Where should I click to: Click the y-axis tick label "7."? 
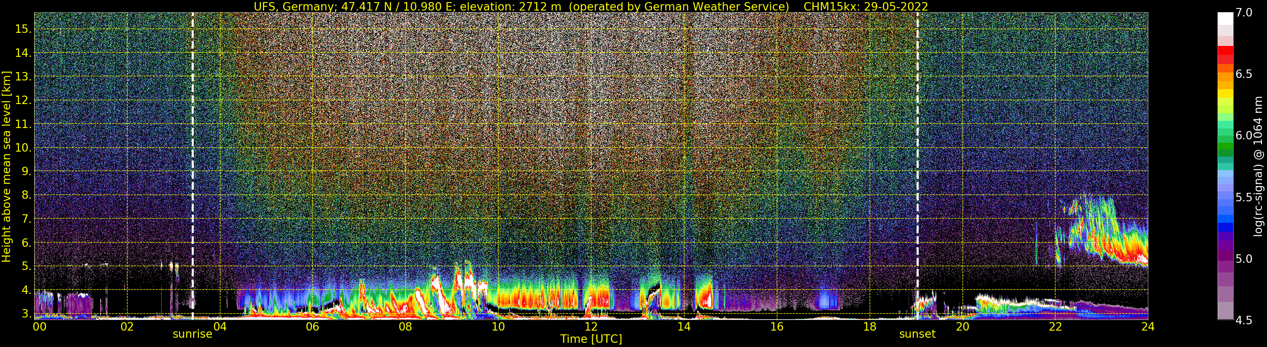27,219
